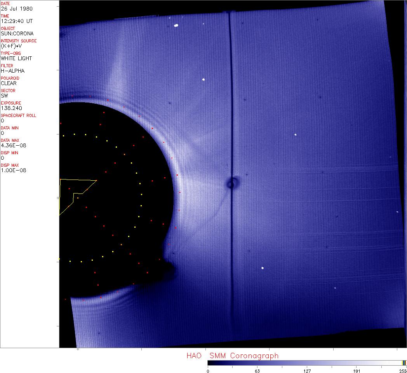Click the "SW" sector value
407x373 pixels.
4,96
